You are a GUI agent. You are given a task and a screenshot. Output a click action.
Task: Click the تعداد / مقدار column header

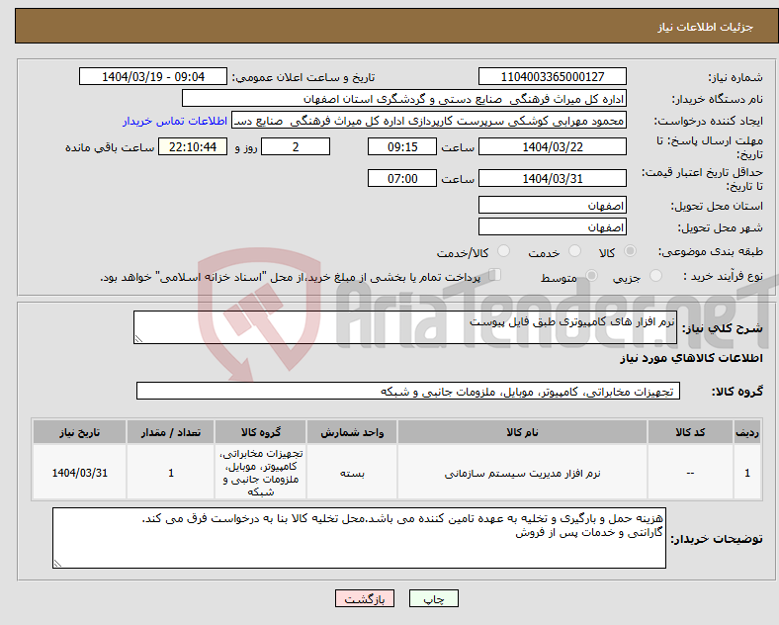click(x=170, y=432)
